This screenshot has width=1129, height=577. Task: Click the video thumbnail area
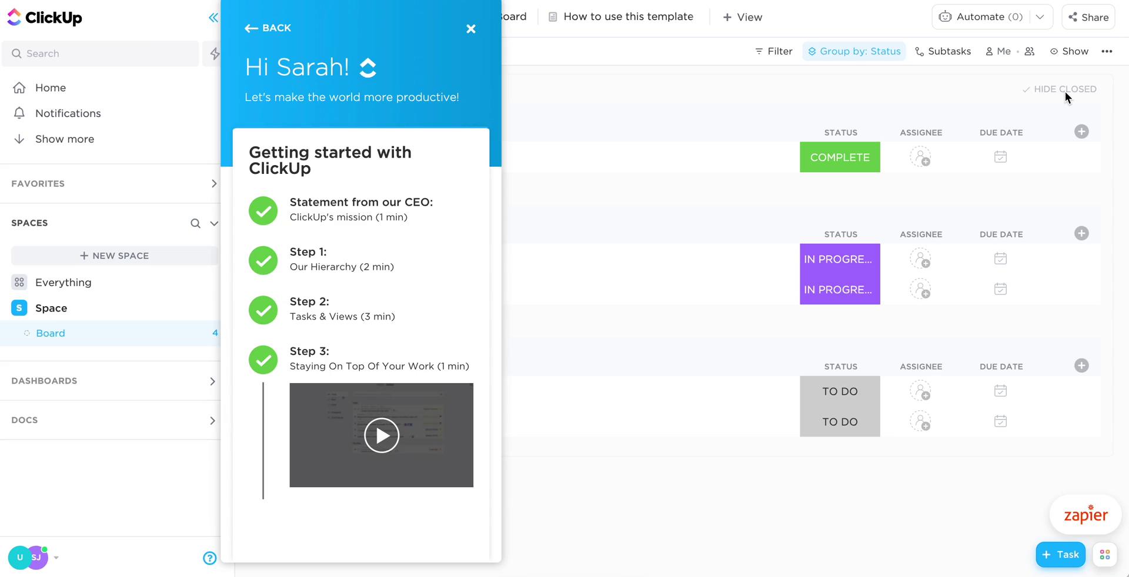(382, 435)
